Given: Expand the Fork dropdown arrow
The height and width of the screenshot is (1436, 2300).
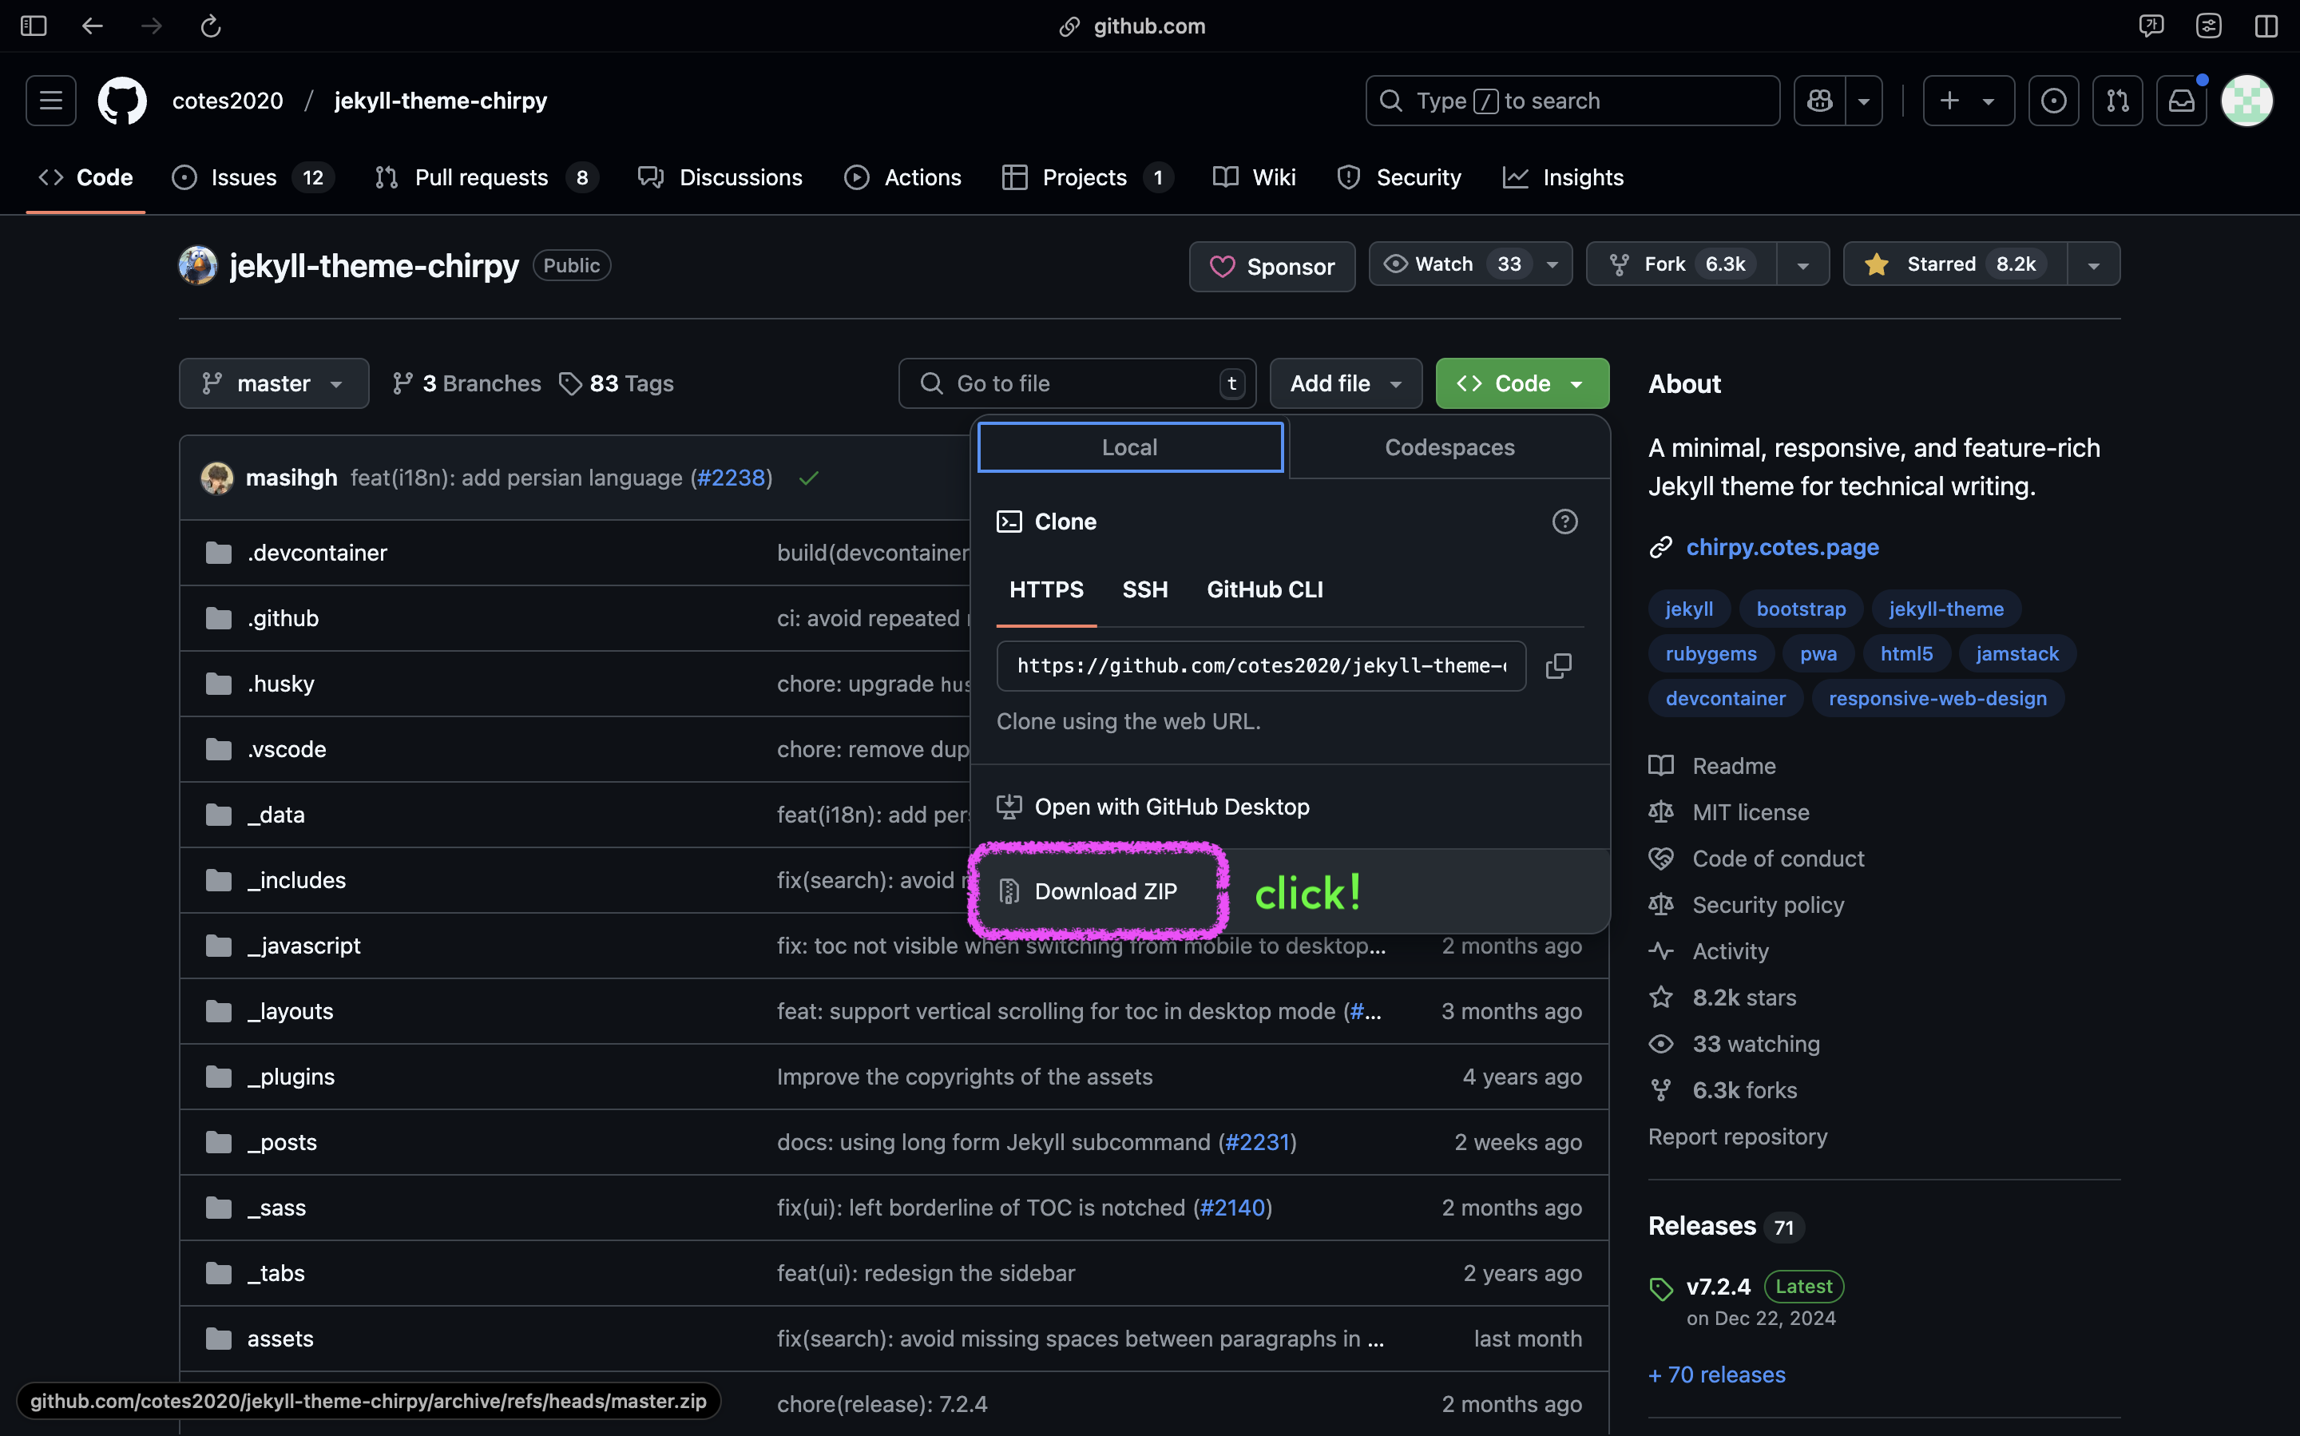Looking at the screenshot, I should pyautogui.click(x=1802, y=264).
